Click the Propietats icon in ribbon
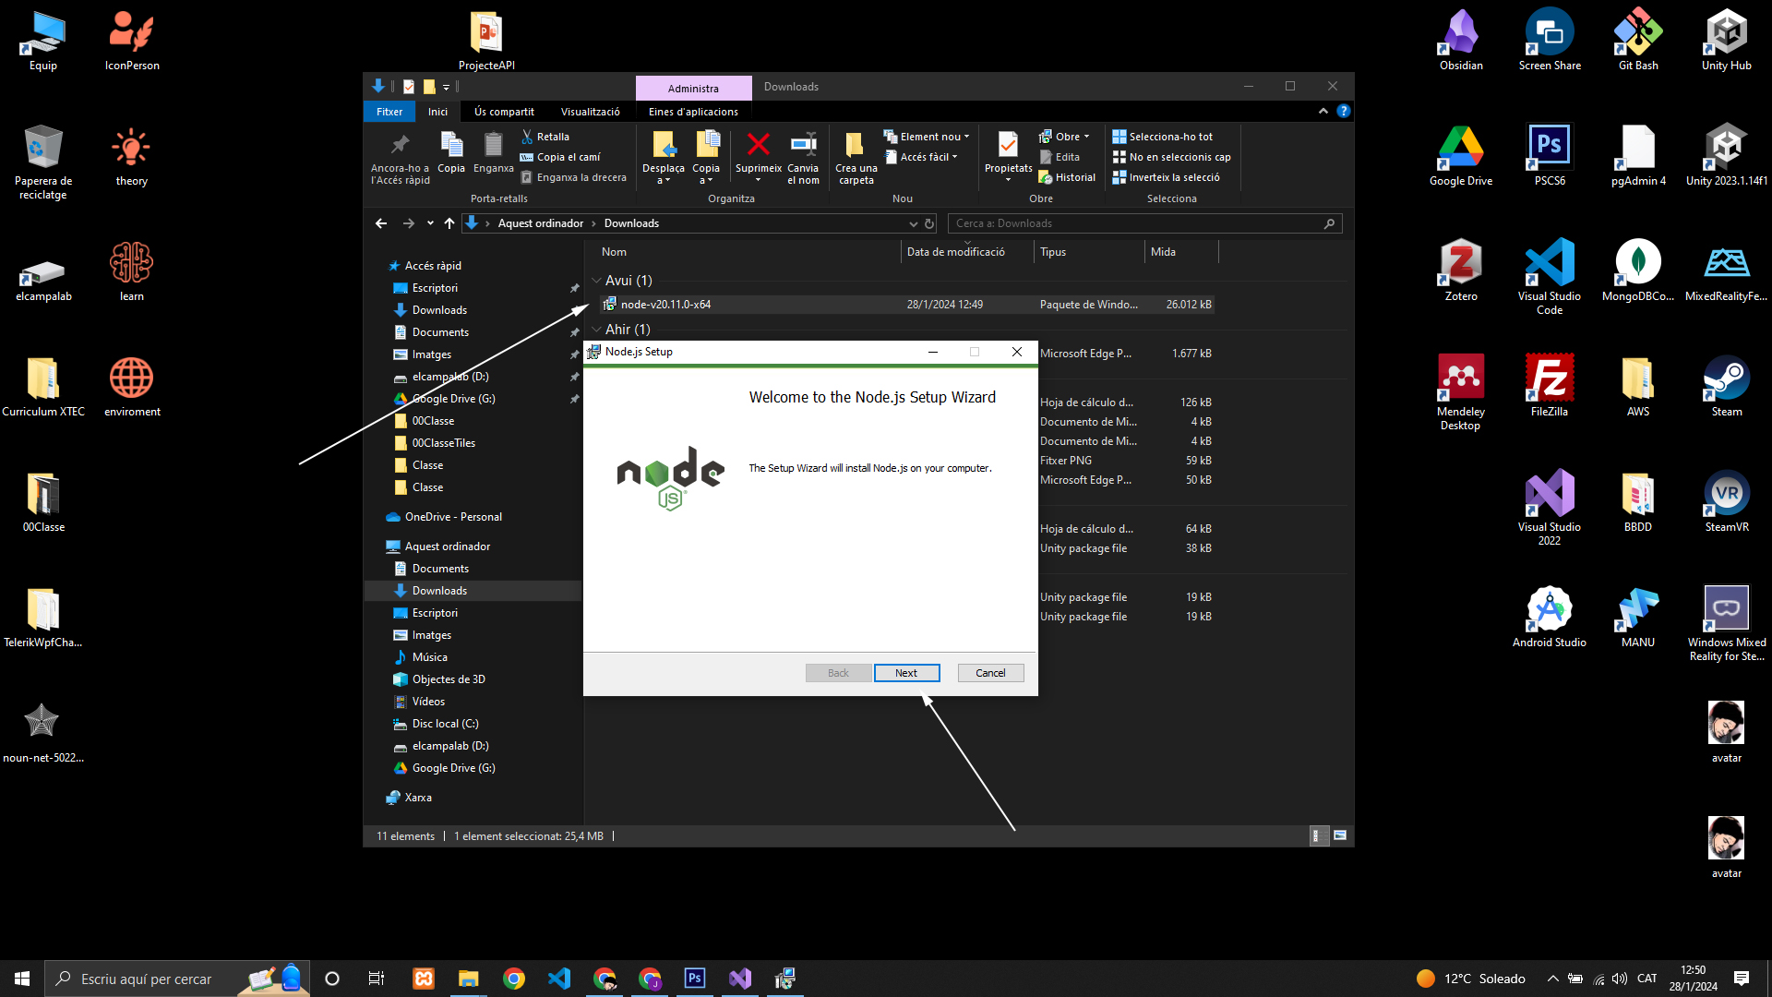This screenshot has width=1772, height=997. click(1008, 145)
